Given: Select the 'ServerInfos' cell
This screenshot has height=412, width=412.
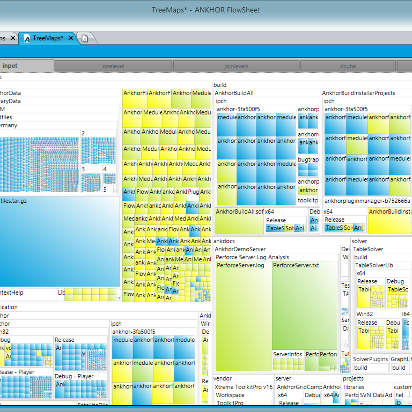Looking at the screenshot, I should point(288,360).
